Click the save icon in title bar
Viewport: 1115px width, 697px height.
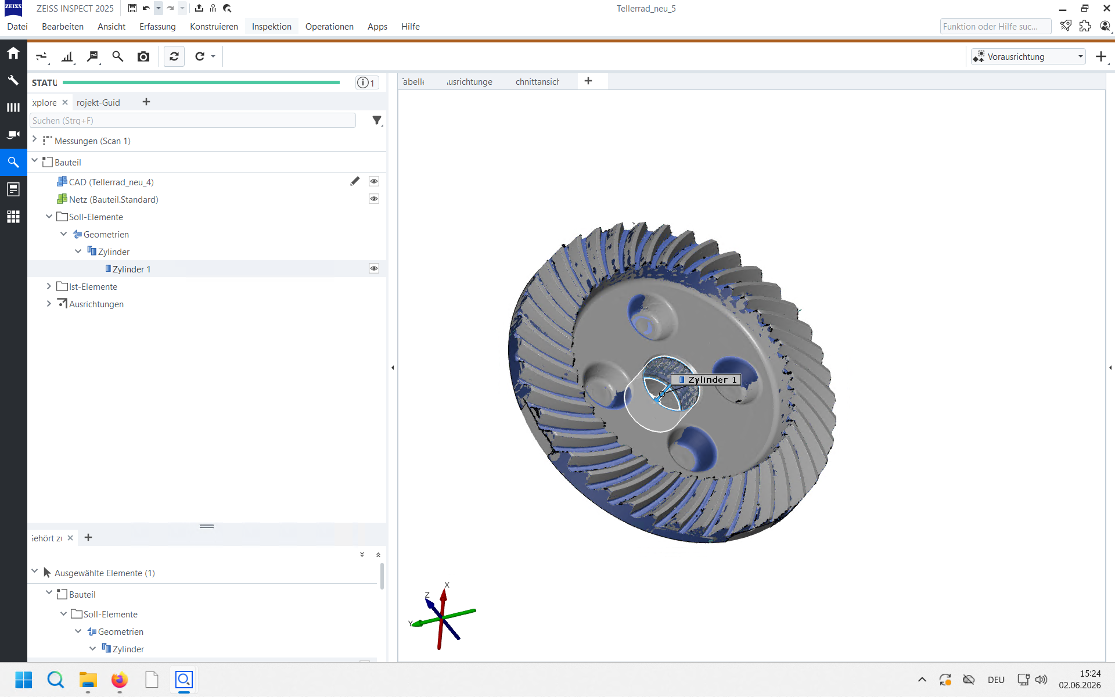(132, 8)
